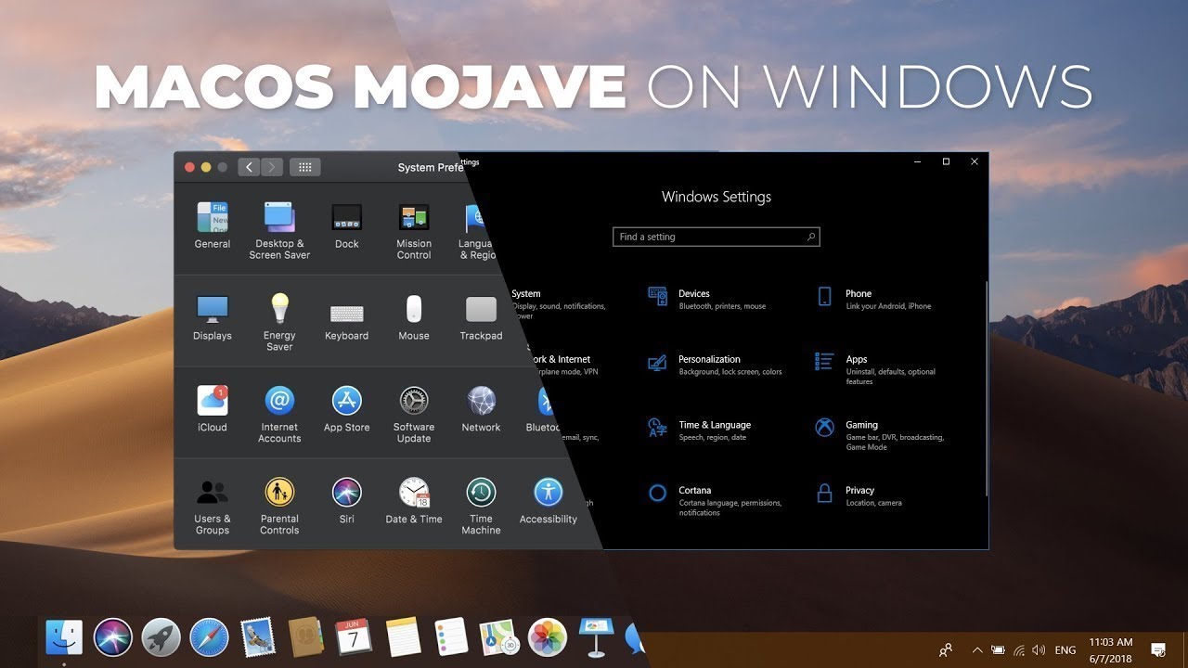
Task: Open Network preferences
Action: 481,409
